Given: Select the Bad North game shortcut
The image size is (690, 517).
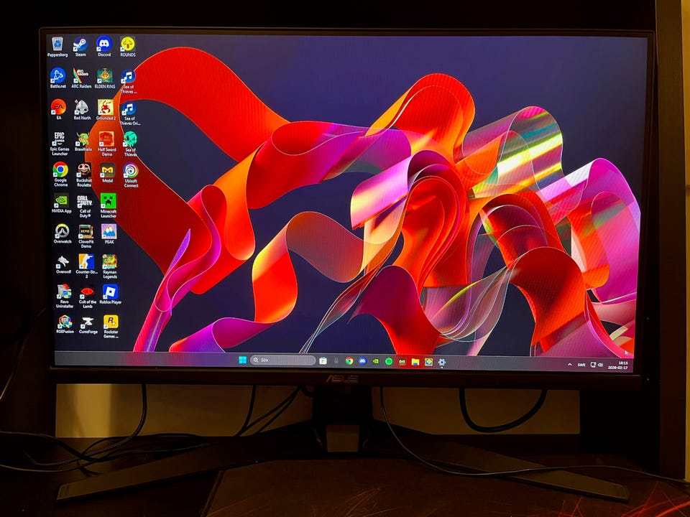Looking at the screenshot, I should tap(82, 109).
